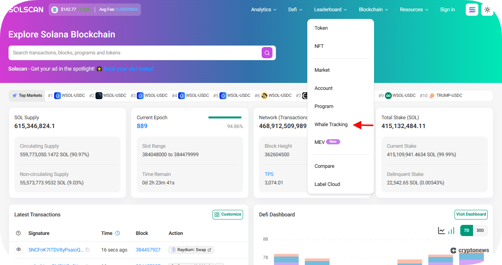Copy the 5NCFnK7t transaction signature

[x=88, y=250]
